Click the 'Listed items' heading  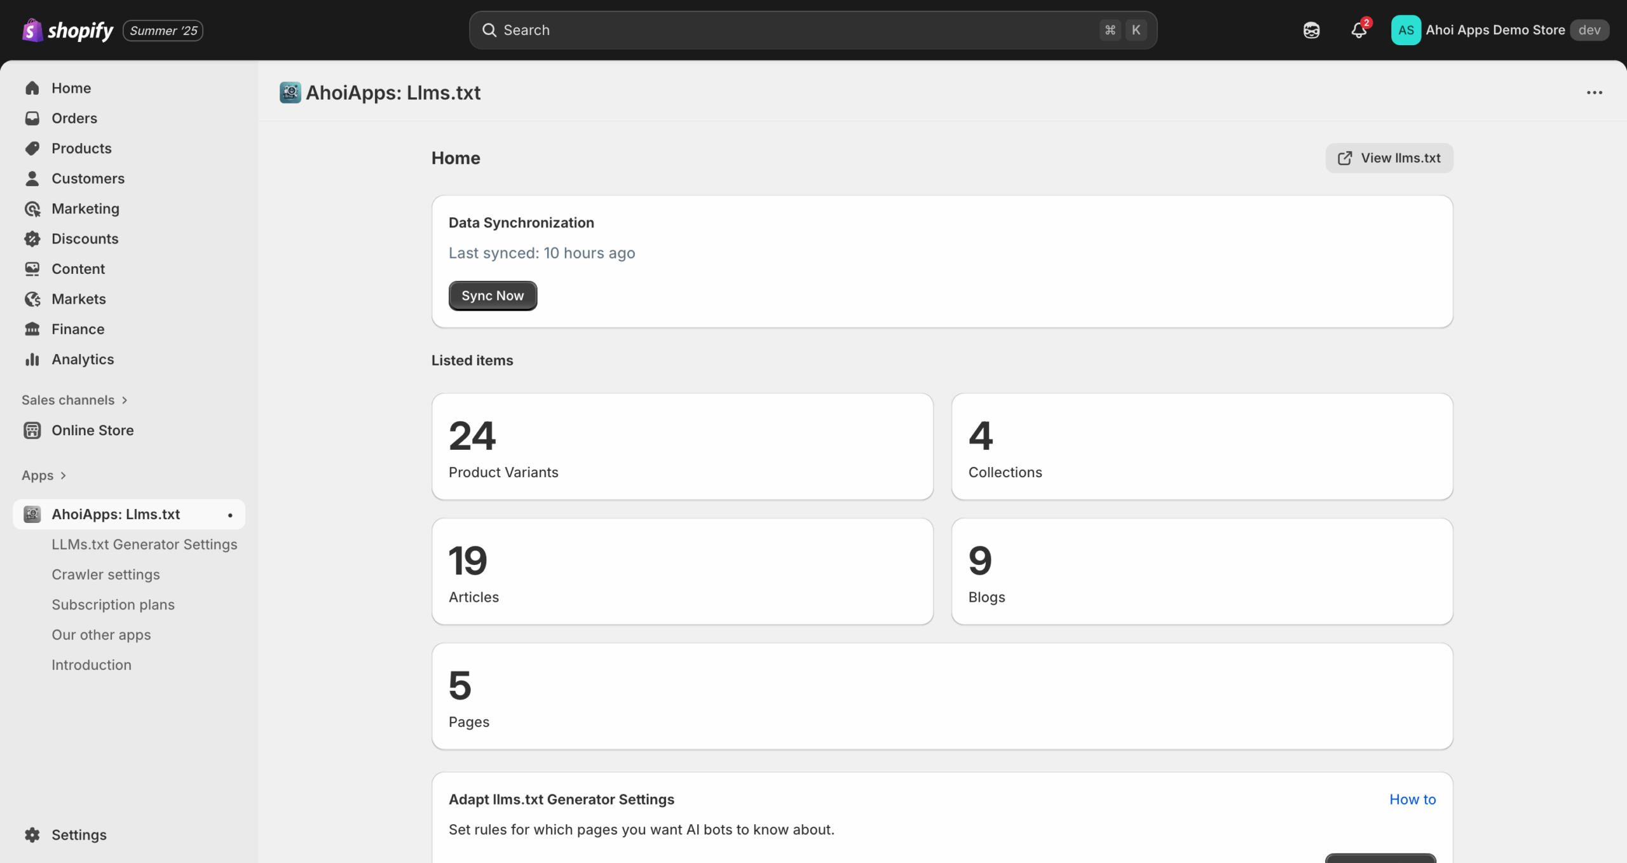point(472,360)
